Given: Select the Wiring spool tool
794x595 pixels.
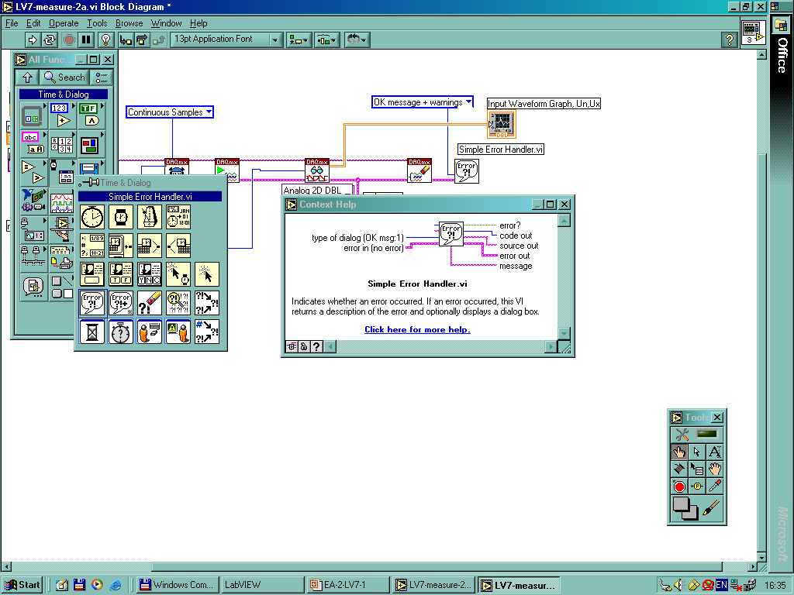Looking at the screenshot, I should (679, 469).
